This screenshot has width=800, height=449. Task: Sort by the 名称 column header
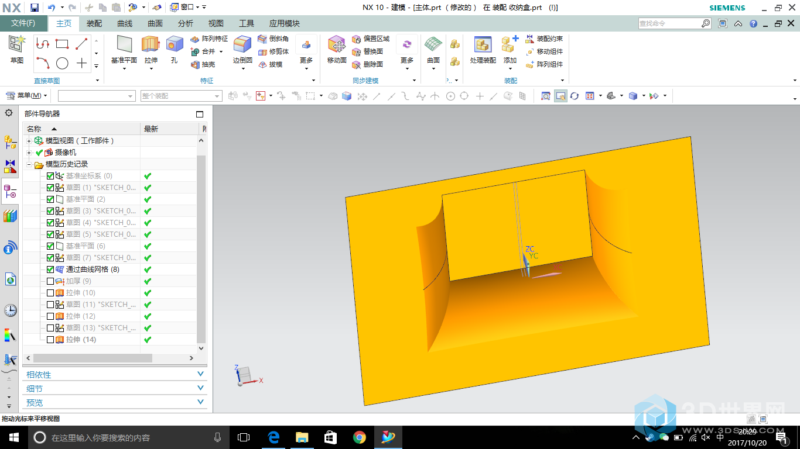[x=82, y=129]
